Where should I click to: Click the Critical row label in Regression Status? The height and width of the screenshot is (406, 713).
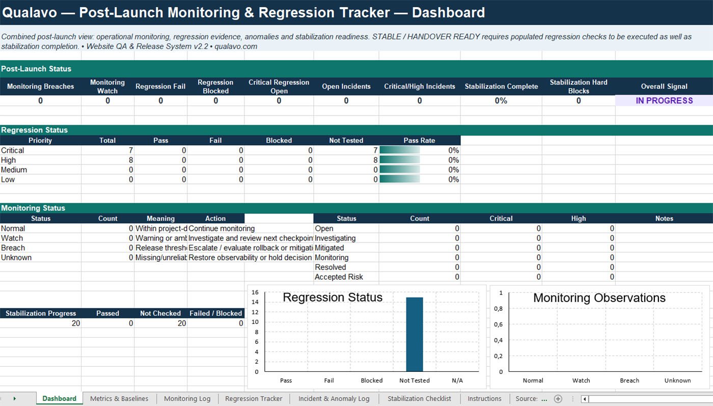[x=41, y=150]
